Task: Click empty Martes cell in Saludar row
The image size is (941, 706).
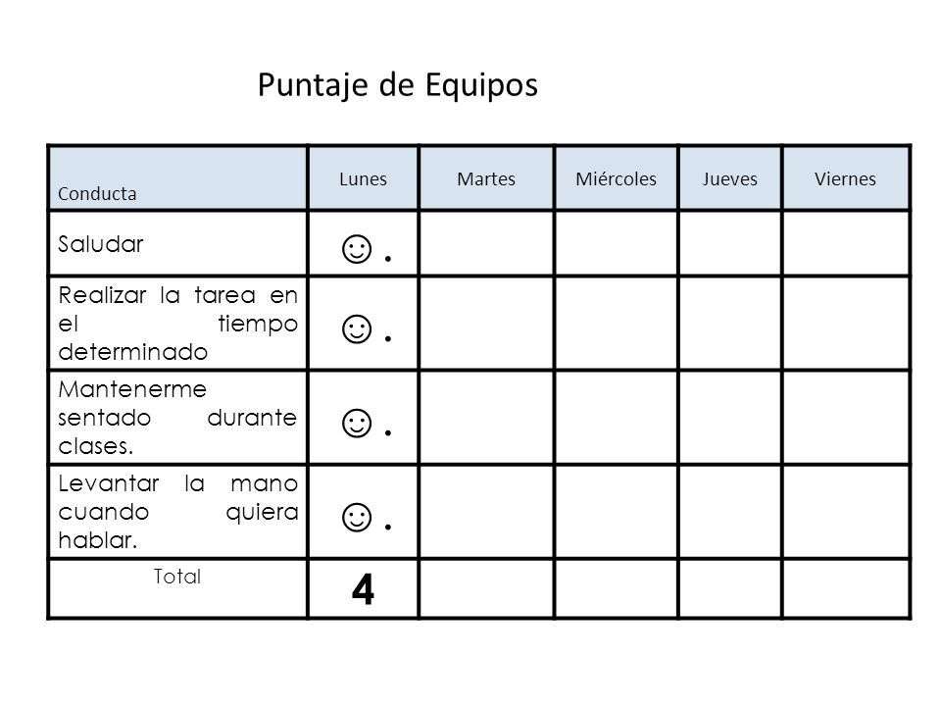Action: [x=486, y=243]
